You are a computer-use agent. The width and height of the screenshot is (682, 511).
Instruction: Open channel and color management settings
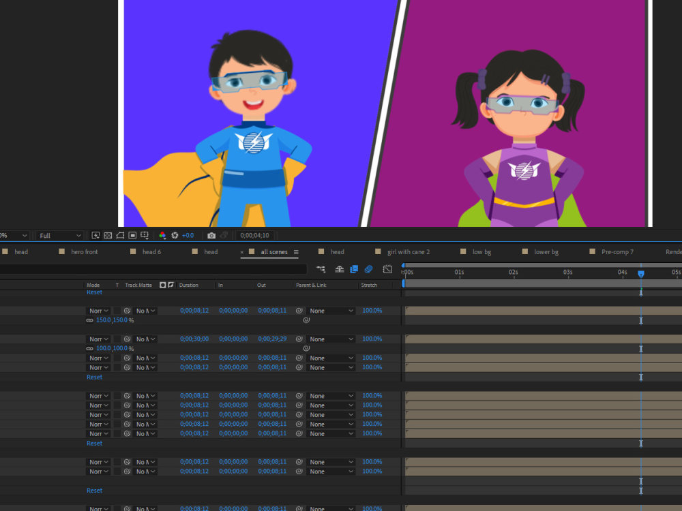tap(162, 235)
